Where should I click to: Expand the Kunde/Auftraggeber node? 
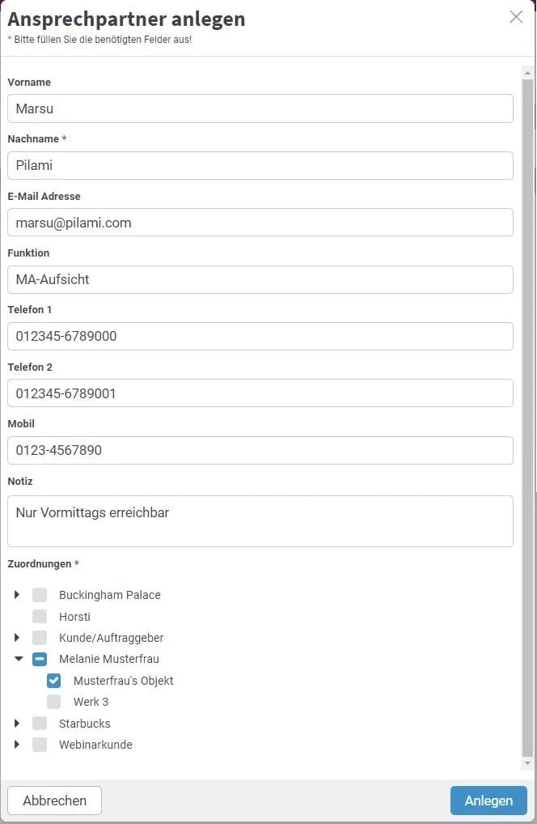click(x=17, y=638)
